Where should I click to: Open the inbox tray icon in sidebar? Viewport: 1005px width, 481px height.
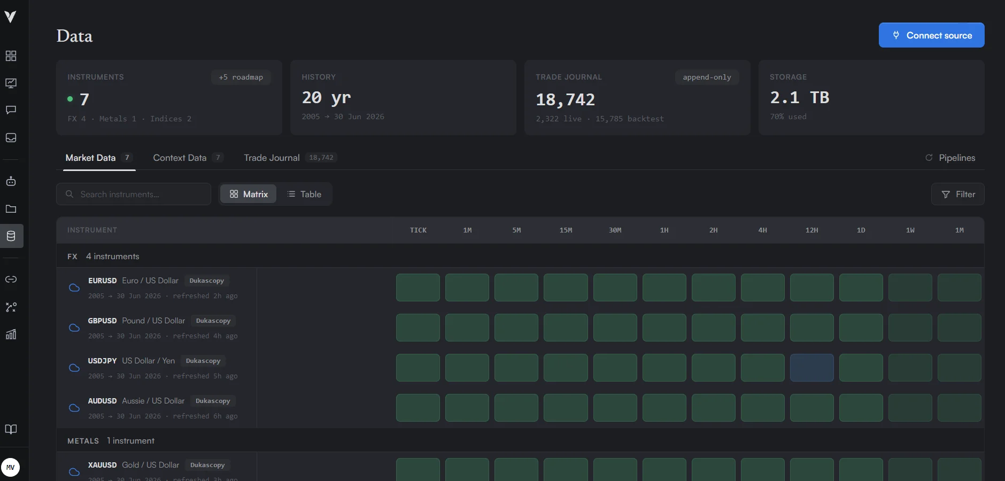[11, 138]
